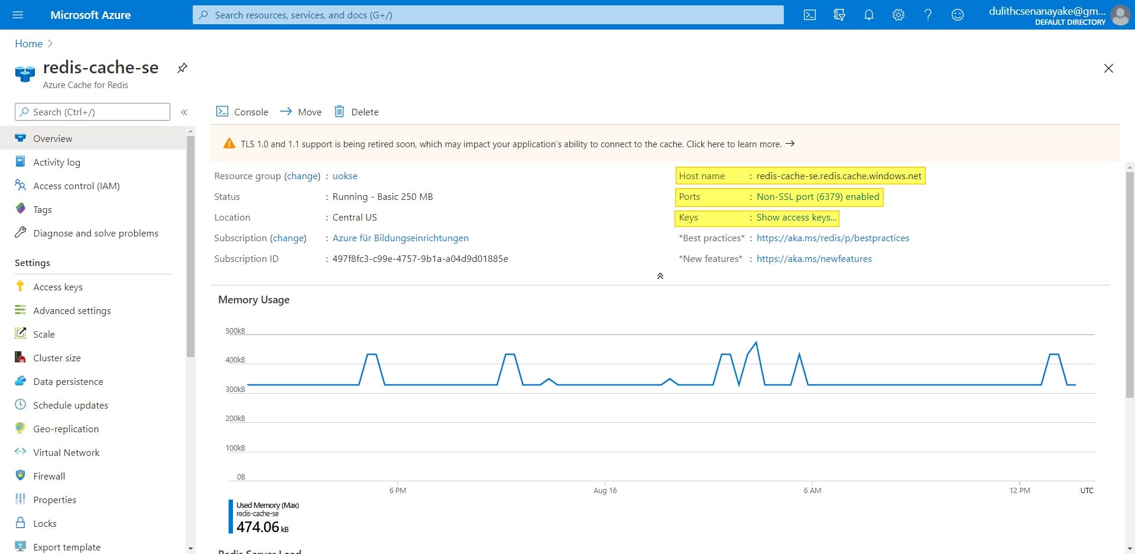The image size is (1135, 554).
Task: Click the Home breadcrumb link
Action: click(28, 44)
